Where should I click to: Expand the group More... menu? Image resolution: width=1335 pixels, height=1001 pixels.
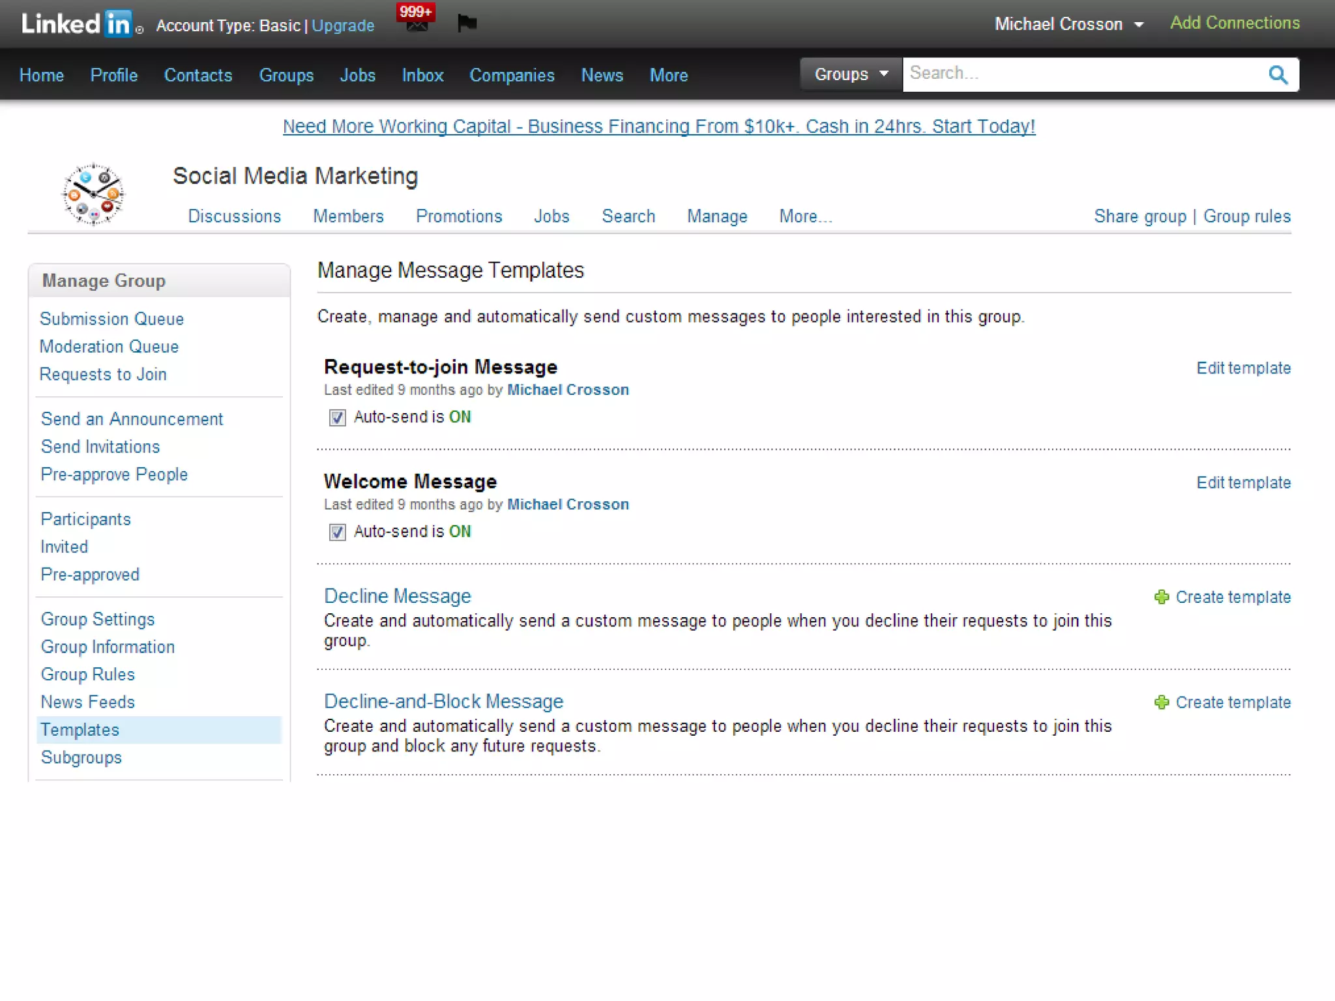(806, 216)
